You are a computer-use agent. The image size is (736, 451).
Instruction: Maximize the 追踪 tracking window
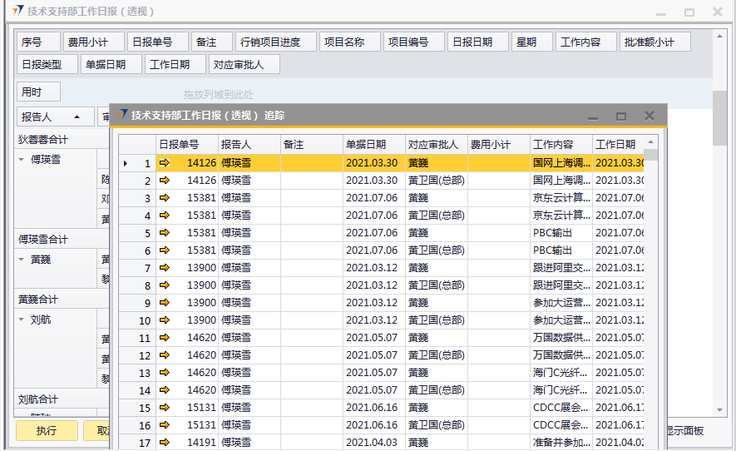click(620, 116)
